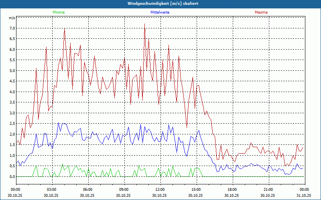Select the 03:00 time label

pyautogui.click(x=52, y=190)
